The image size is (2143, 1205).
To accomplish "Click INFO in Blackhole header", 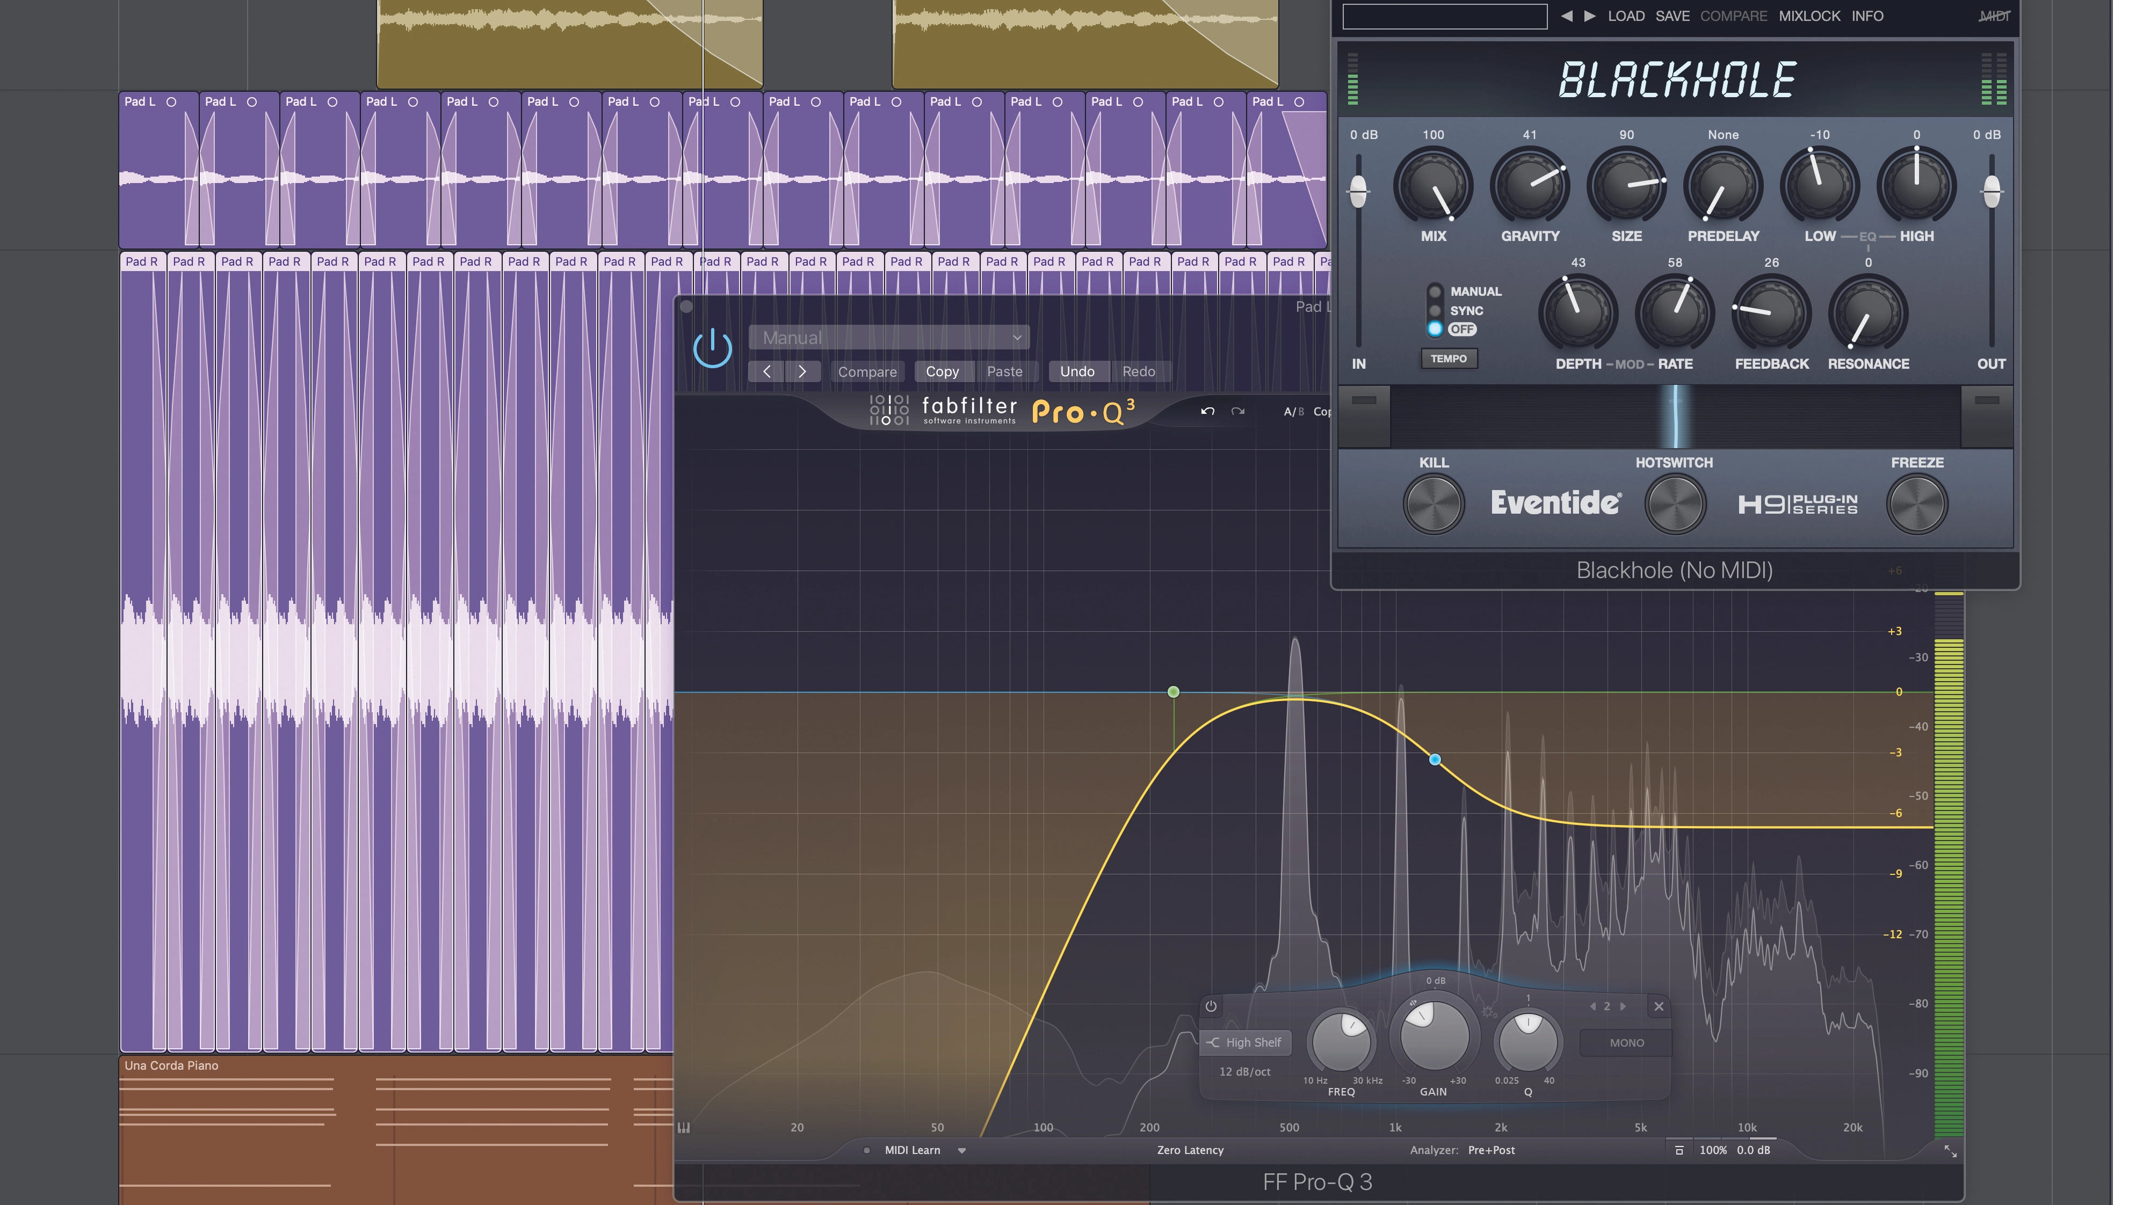I will pos(1867,16).
